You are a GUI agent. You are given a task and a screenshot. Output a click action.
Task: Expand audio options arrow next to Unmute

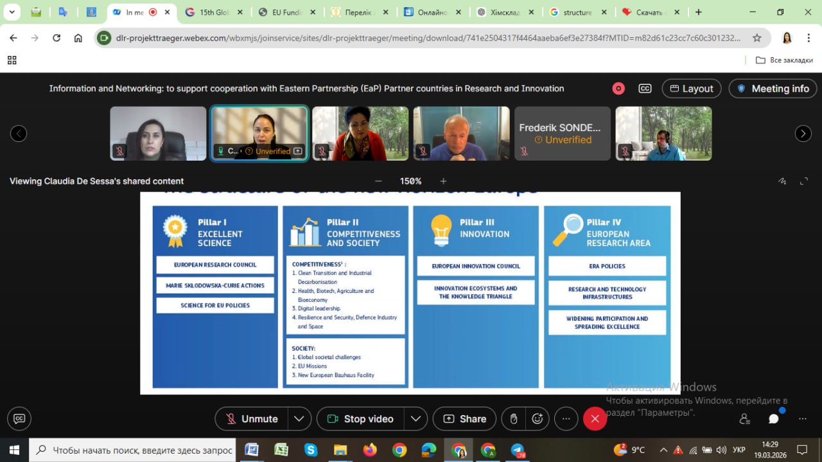coord(299,419)
